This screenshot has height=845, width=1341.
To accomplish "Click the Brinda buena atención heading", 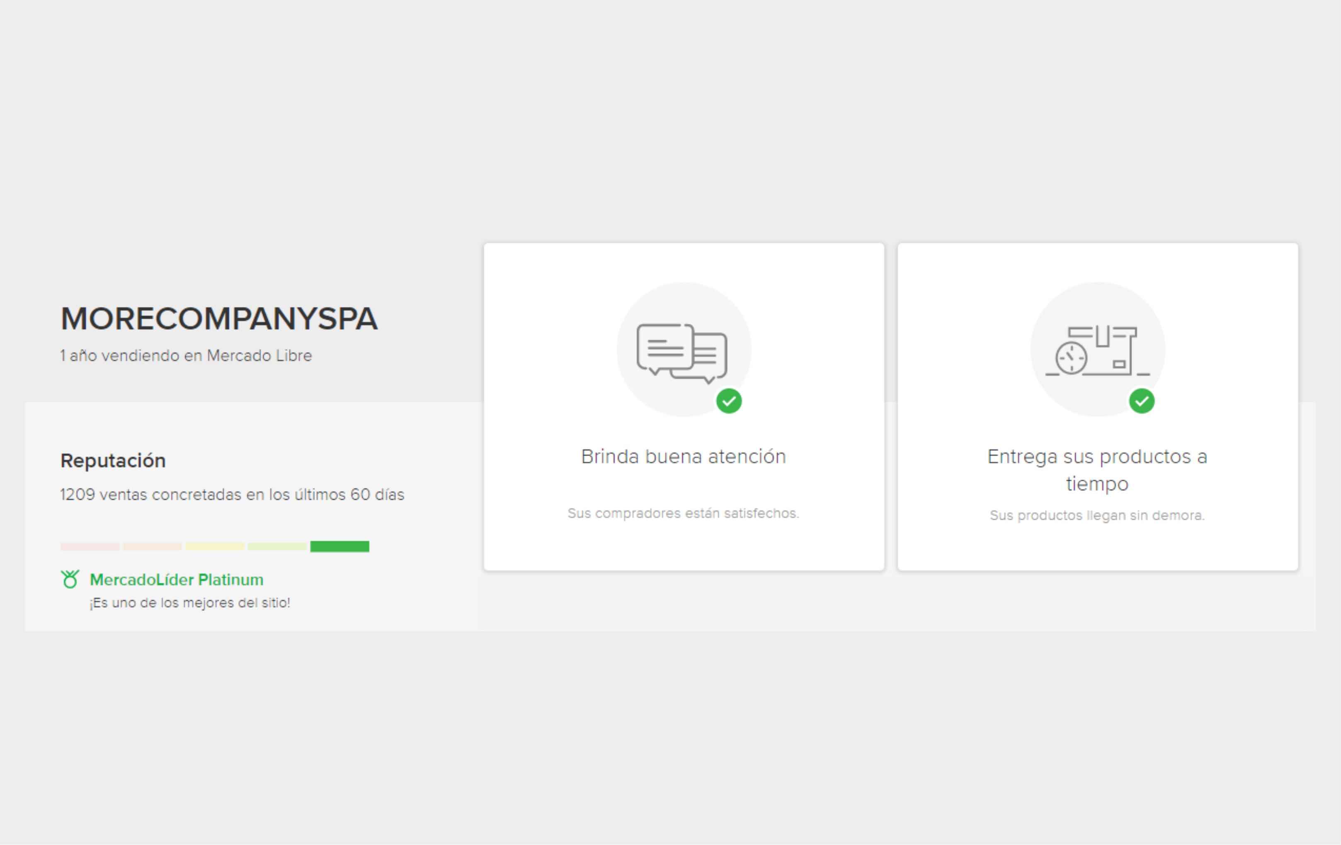I will [683, 456].
